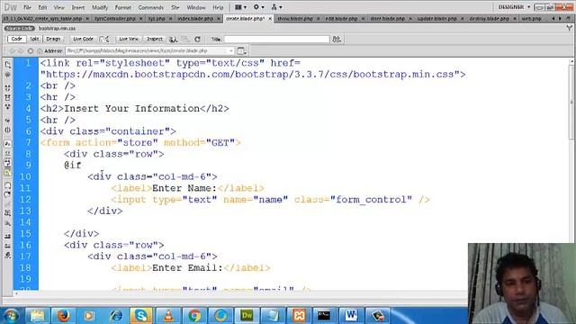Toggle Syntax Error Alerts in coding toolbar
This screenshot has height=324, width=576.
coord(7,172)
